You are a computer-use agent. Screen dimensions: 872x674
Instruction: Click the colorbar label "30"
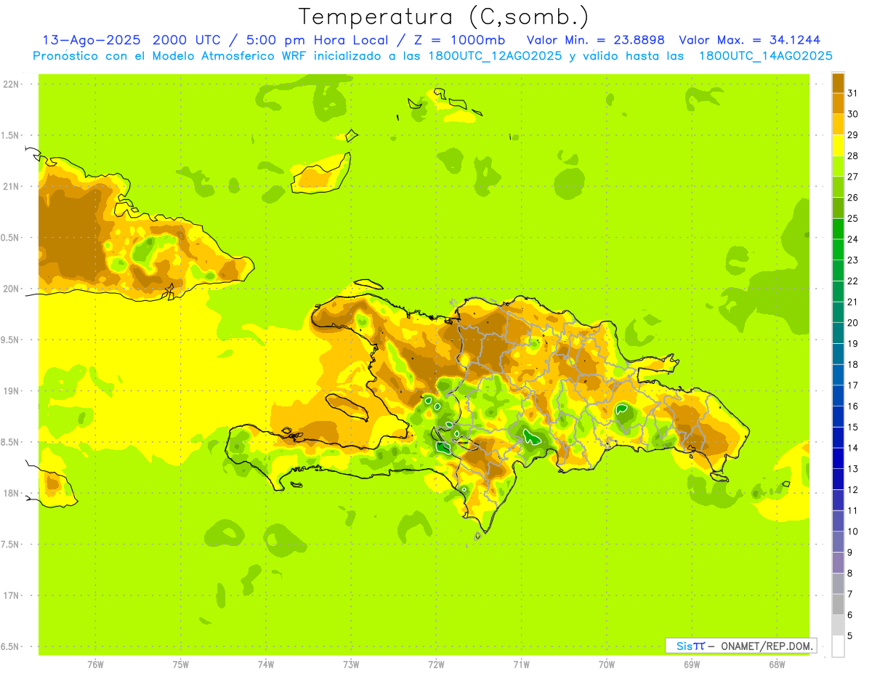pos(852,113)
